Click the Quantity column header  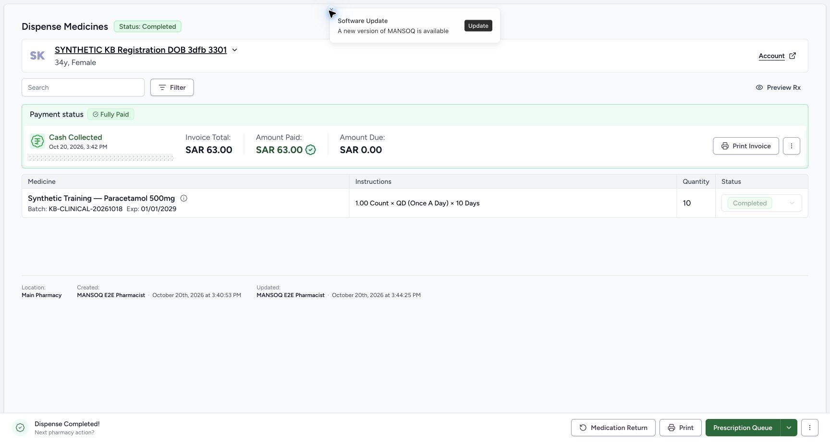(696, 181)
